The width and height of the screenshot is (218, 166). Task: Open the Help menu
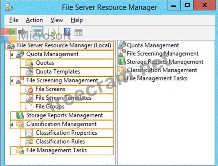tap(77, 20)
